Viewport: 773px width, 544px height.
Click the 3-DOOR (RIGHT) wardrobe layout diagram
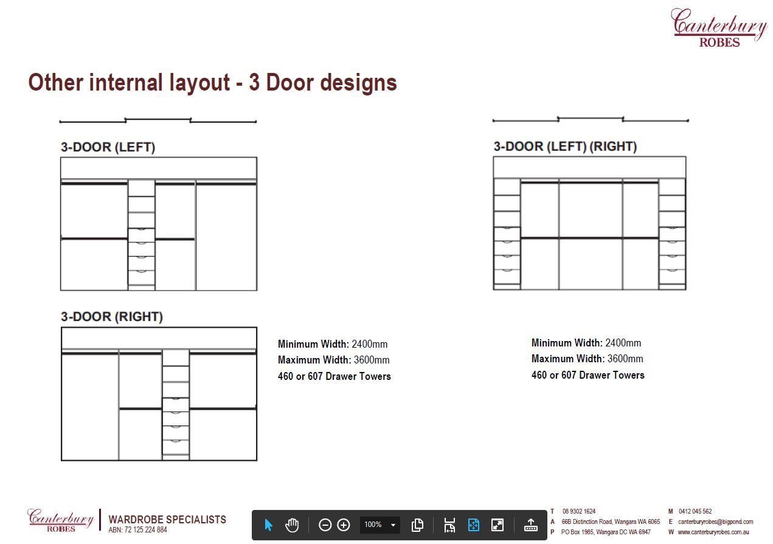click(159, 394)
